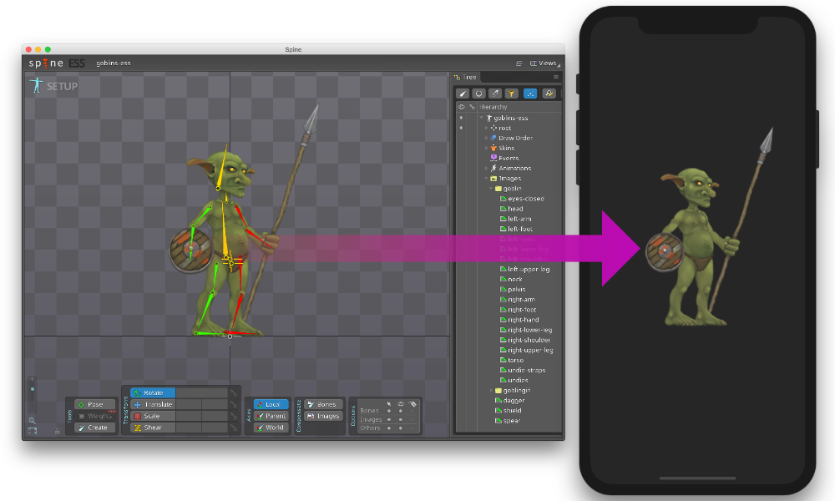Click the Draw Order layers icon

(x=493, y=138)
